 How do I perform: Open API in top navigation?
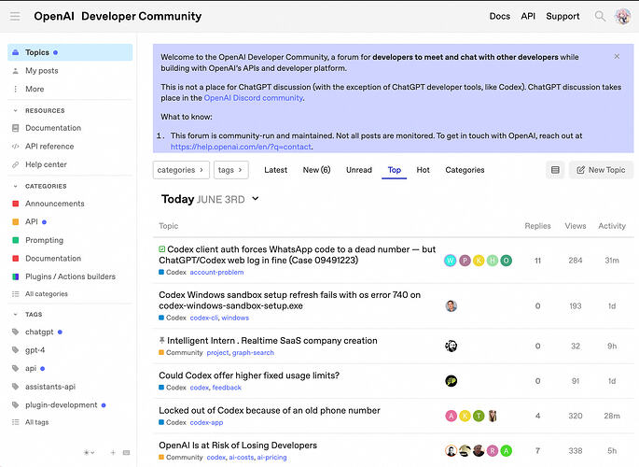point(528,16)
